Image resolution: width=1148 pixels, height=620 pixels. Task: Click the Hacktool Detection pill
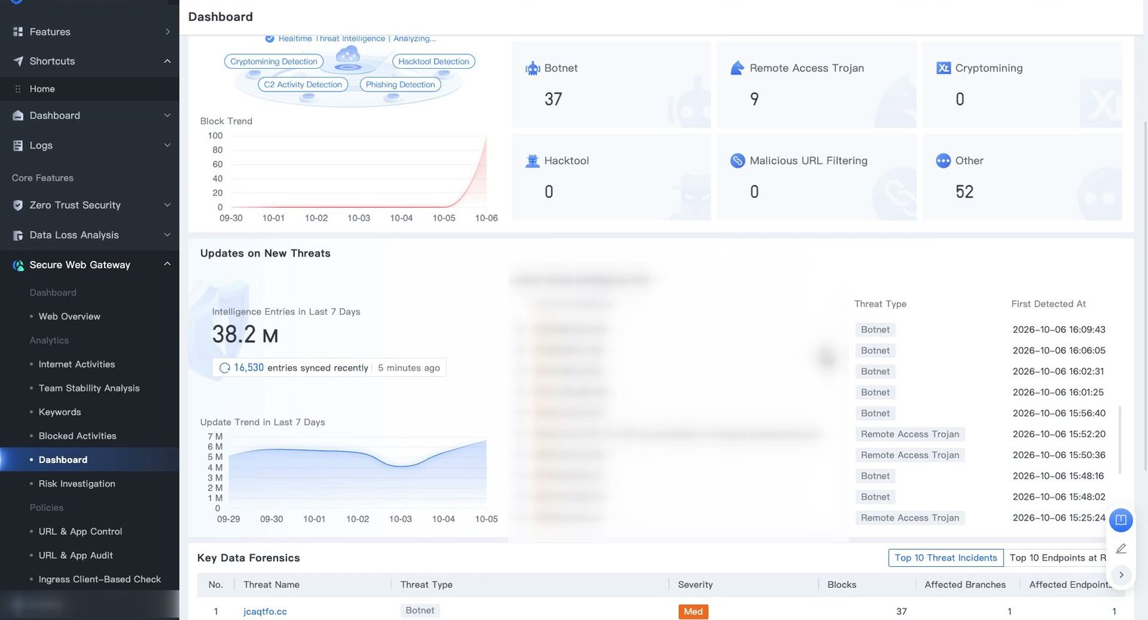(x=433, y=62)
